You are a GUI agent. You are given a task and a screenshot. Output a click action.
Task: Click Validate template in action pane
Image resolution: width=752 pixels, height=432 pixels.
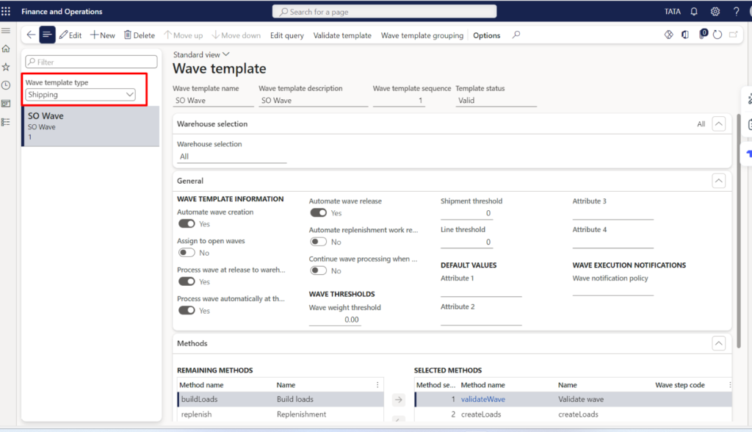coord(342,35)
